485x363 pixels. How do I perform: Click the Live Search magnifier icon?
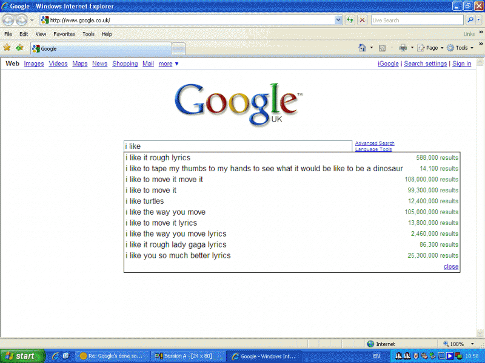470,21
